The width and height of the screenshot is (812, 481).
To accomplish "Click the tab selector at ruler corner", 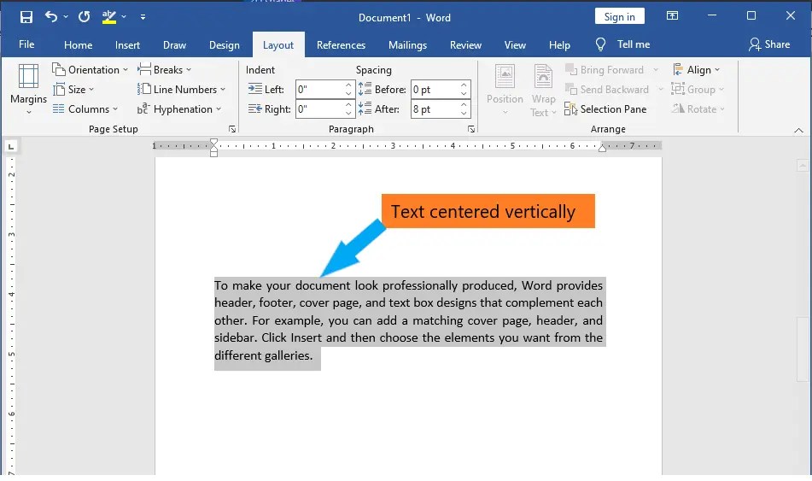I will [11, 147].
